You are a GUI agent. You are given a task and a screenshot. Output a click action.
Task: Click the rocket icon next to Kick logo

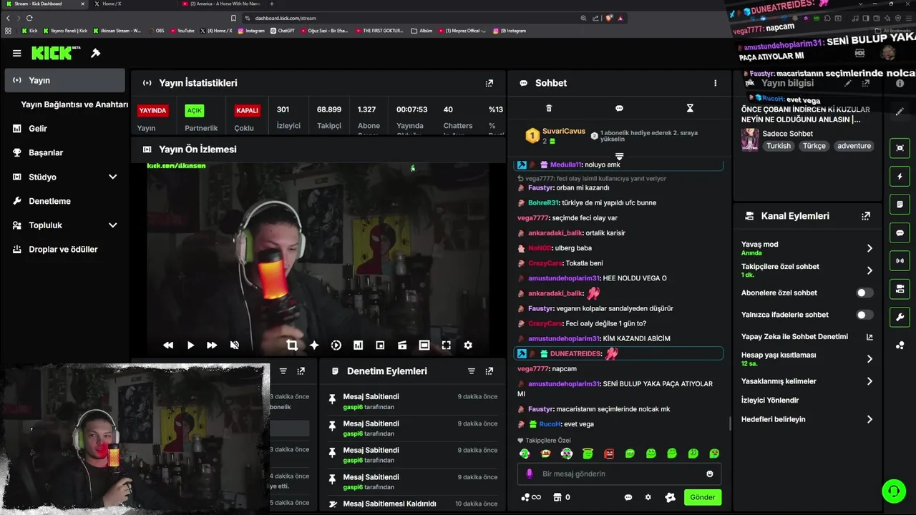pyautogui.click(x=96, y=53)
